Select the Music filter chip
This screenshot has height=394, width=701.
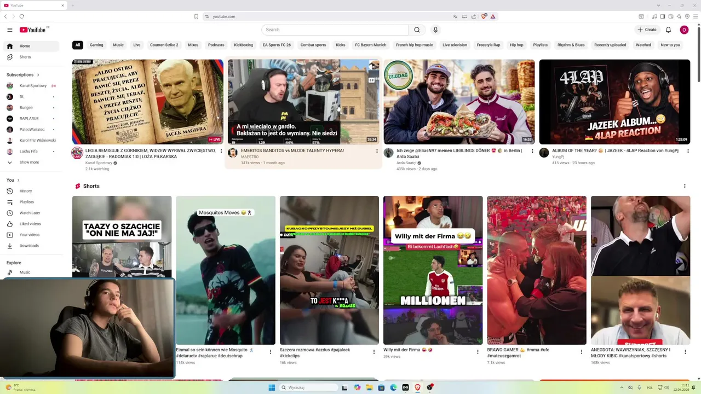[118, 45]
